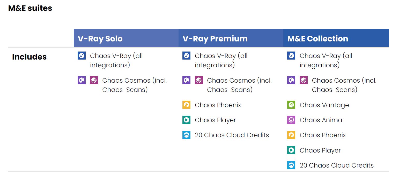This screenshot has height=174, width=399.
Task: Click the purple Cosmos palette icon in V-Ray Premium
Action: pyautogui.click(x=186, y=80)
